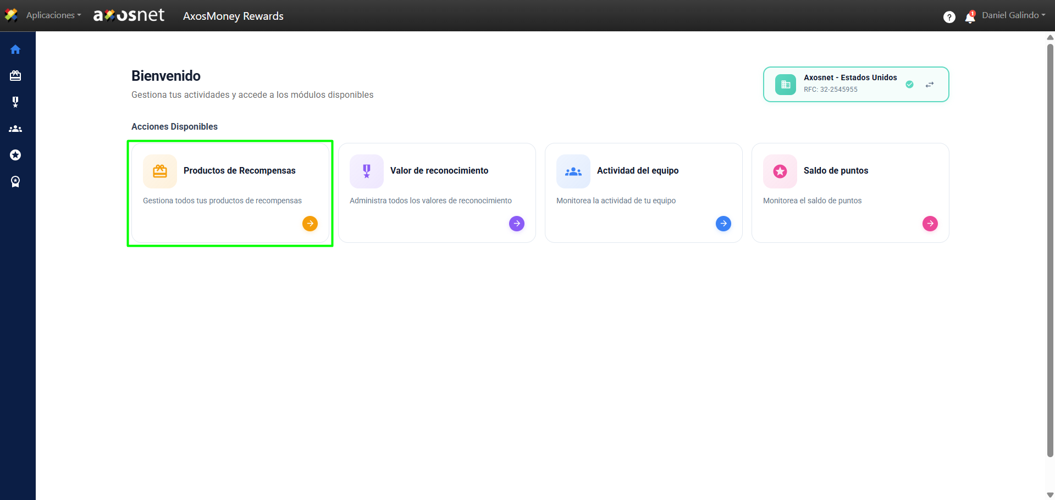Open the team activity icon in the sidebar
The height and width of the screenshot is (500, 1055).
coord(15,129)
